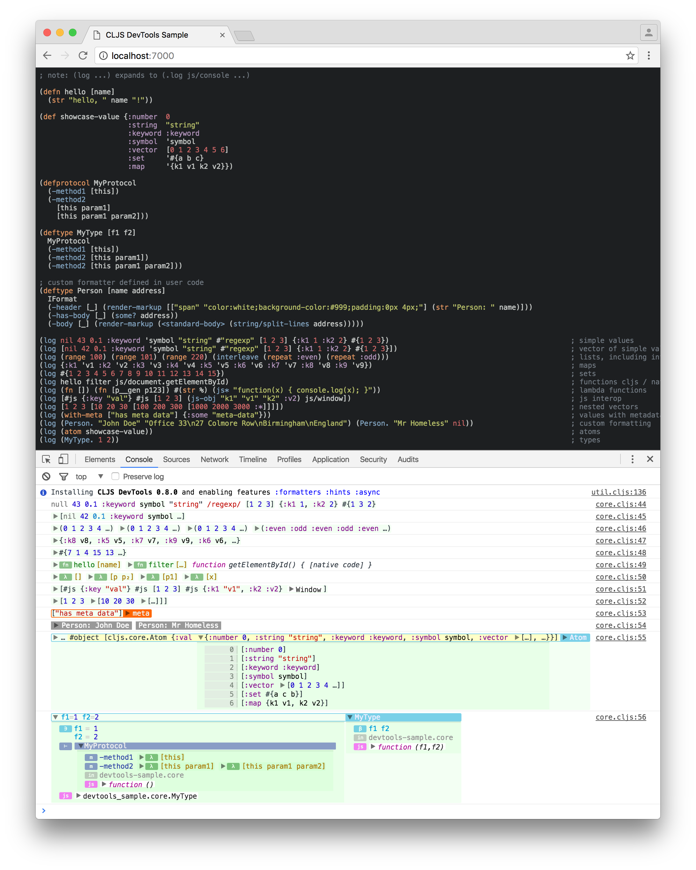
Task: Switch to the Sources tab
Action: [x=176, y=459]
